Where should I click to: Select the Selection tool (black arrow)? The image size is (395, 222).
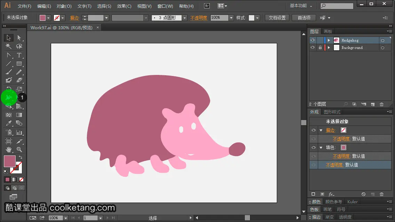click(9, 38)
